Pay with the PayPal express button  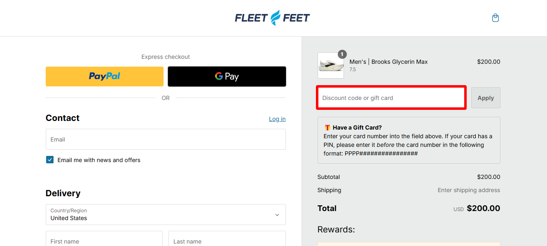click(105, 77)
